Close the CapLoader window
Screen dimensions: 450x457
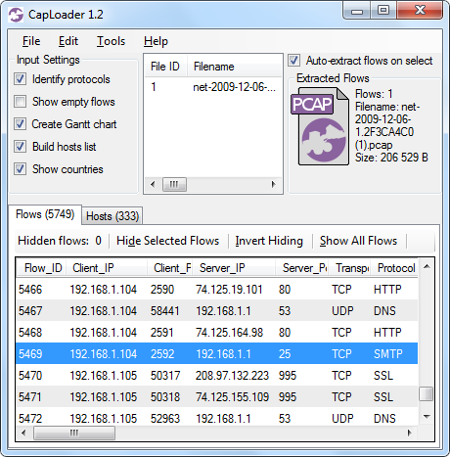pos(420,11)
